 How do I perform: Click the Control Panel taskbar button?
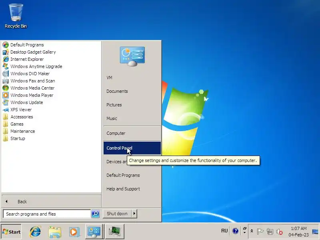[94, 232]
